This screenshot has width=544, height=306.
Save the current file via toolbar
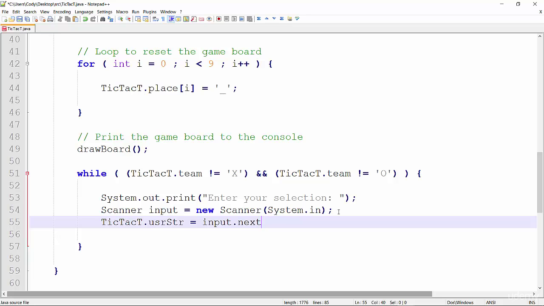[x=20, y=19]
